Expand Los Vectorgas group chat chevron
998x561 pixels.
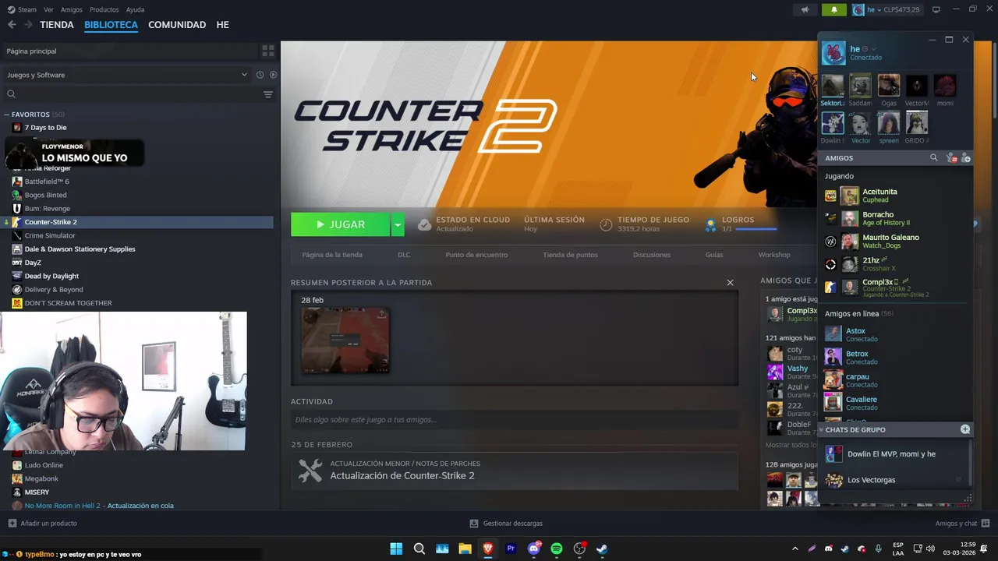pyautogui.click(x=958, y=480)
